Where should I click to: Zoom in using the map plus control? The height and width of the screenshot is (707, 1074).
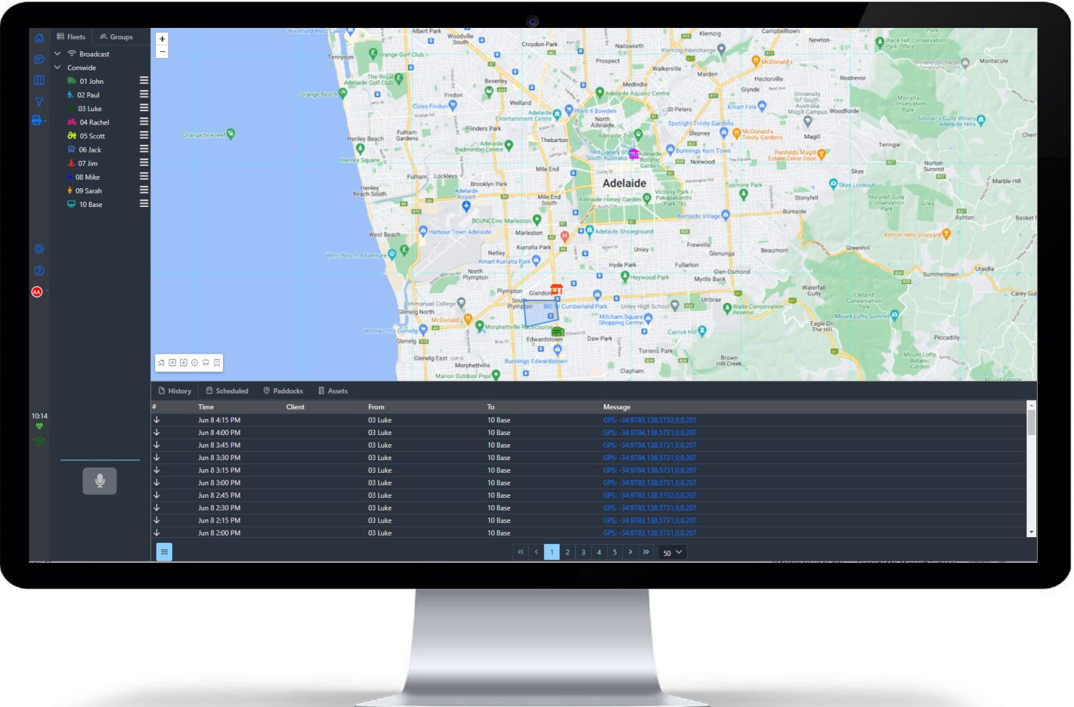[162, 38]
